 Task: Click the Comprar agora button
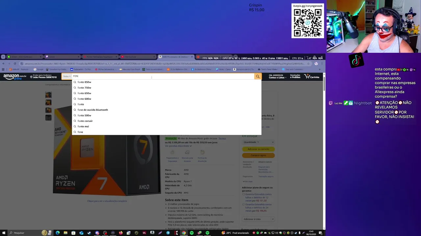click(258, 155)
